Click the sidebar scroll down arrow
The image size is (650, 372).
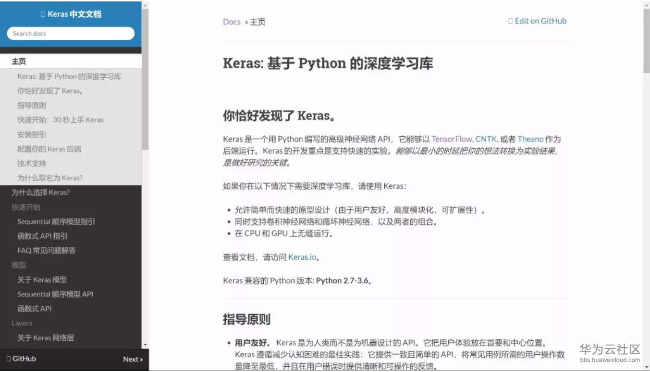click(145, 345)
